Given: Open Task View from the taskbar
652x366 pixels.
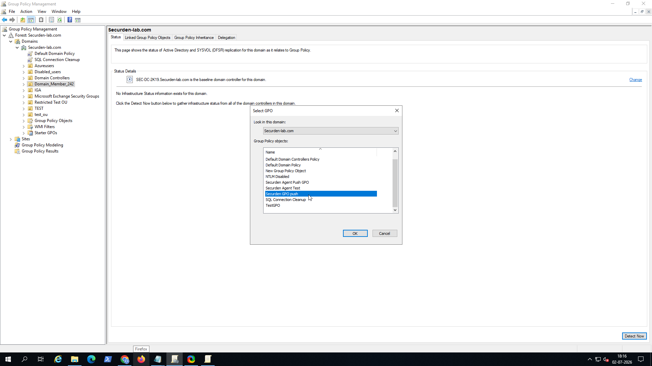Looking at the screenshot, I should (x=41, y=359).
